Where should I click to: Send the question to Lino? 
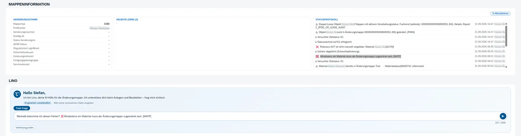tap(503, 116)
